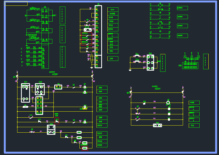This screenshot has height=155, width=219.
Task: Click terminal 301 on the ZB strip
Action: [x=97, y=10]
